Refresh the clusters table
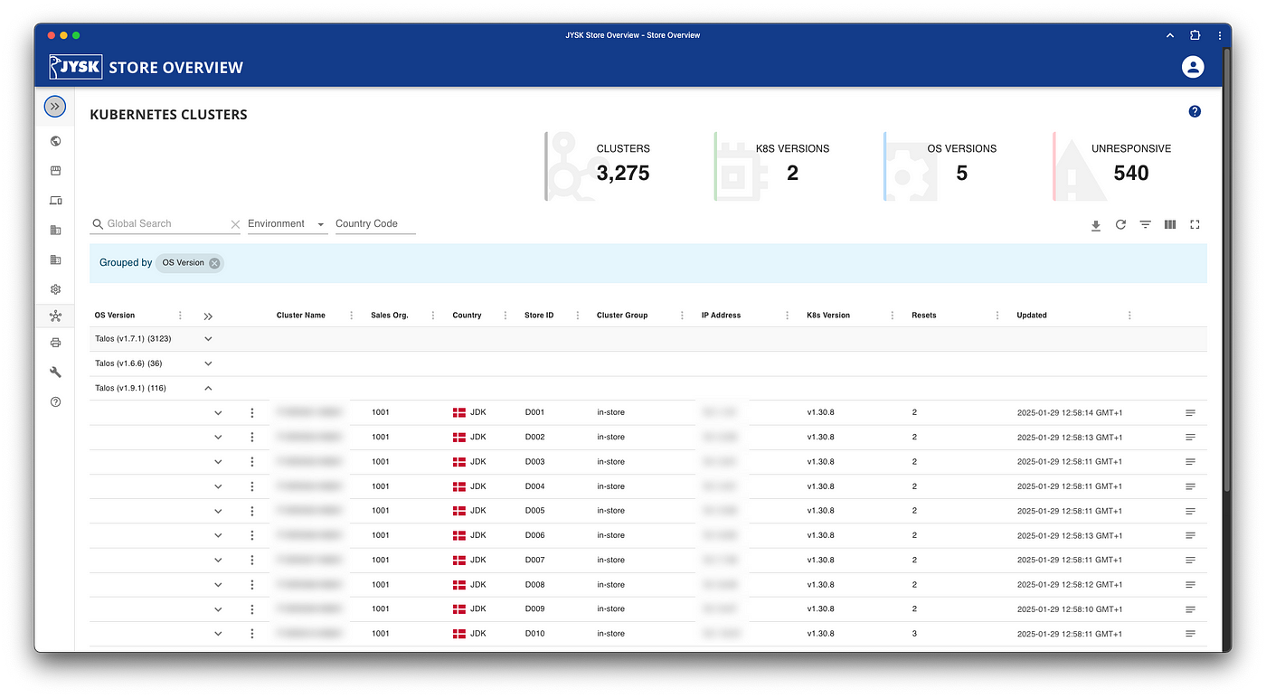The image size is (1266, 698). pyautogui.click(x=1120, y=224)
